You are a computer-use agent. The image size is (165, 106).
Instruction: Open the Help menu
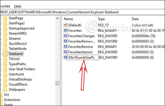[x=18, y=6]
